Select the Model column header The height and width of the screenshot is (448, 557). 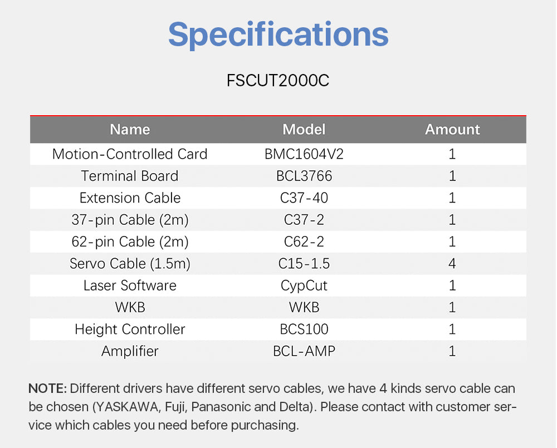pyautogui.click(x=304, y=130)
